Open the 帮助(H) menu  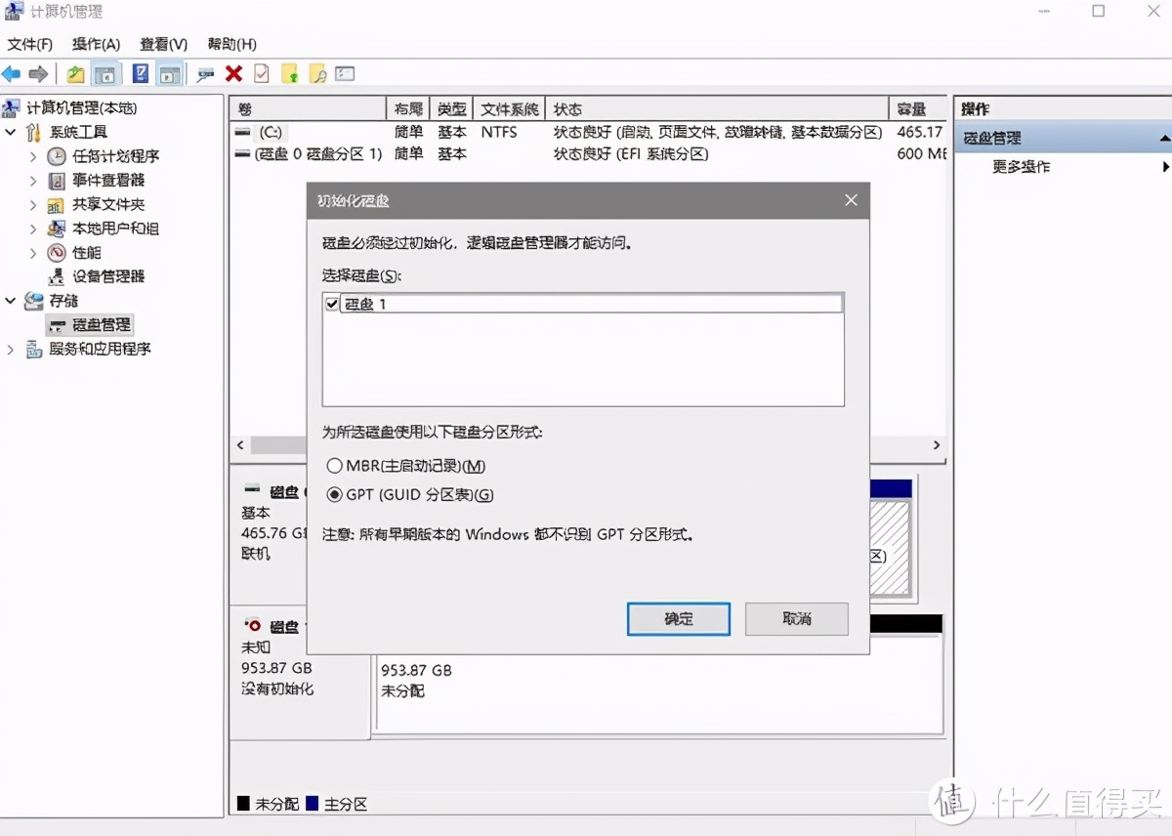pyautogui.click(x=232, y=44)
